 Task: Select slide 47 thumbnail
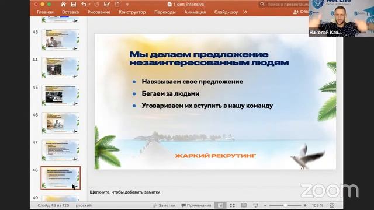click(x=61, y=150)
